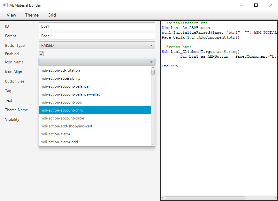Click the ID input field
278x201 pixels.
coord(97,26)
